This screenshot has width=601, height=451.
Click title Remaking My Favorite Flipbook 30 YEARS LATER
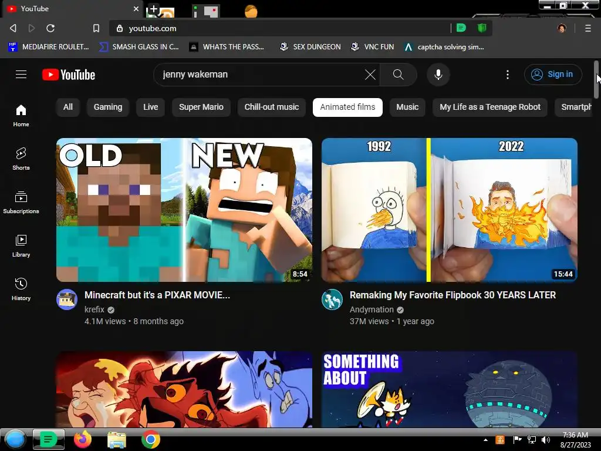coord(453,295)
